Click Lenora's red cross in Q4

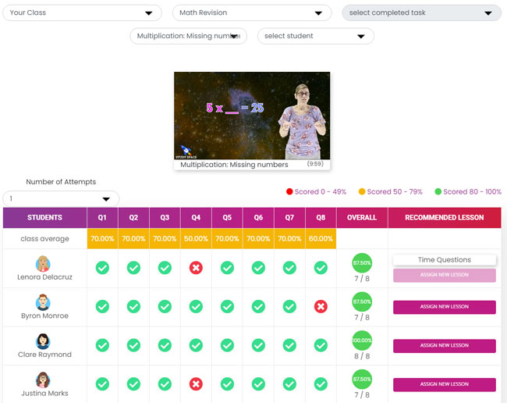196,268
